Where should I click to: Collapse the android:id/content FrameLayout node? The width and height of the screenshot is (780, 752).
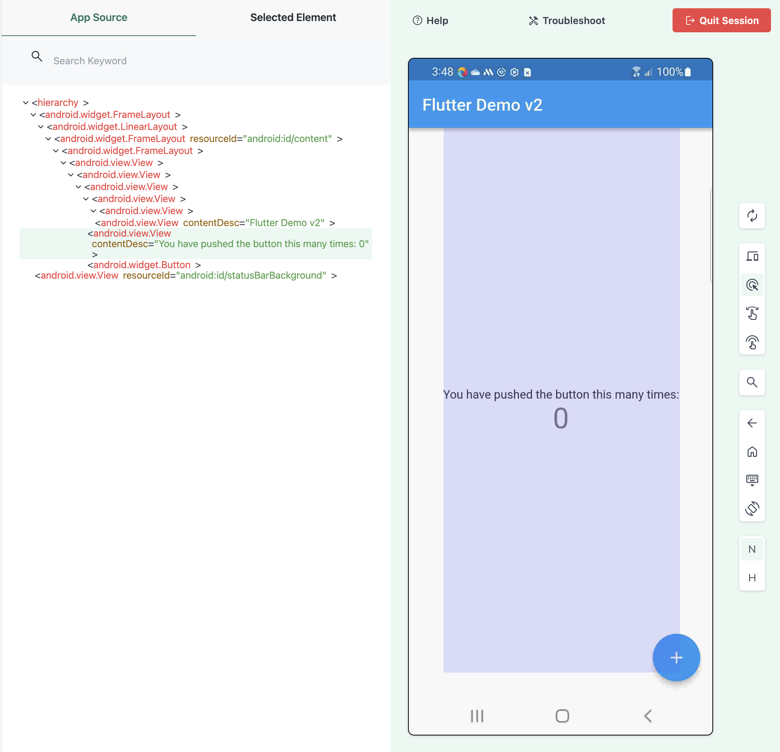pyautogui.click(x=48, y=139)
